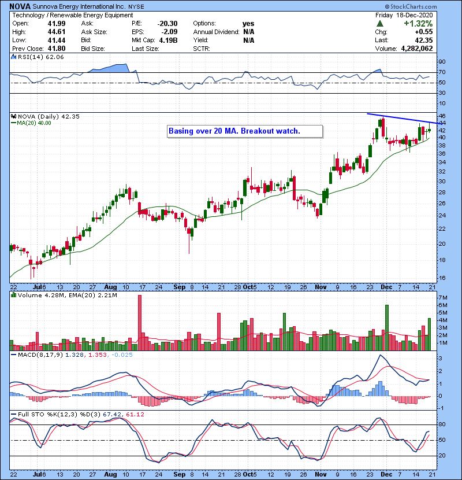Click the Chg value +0.55
462x480 pixels.
pos(423,32)
